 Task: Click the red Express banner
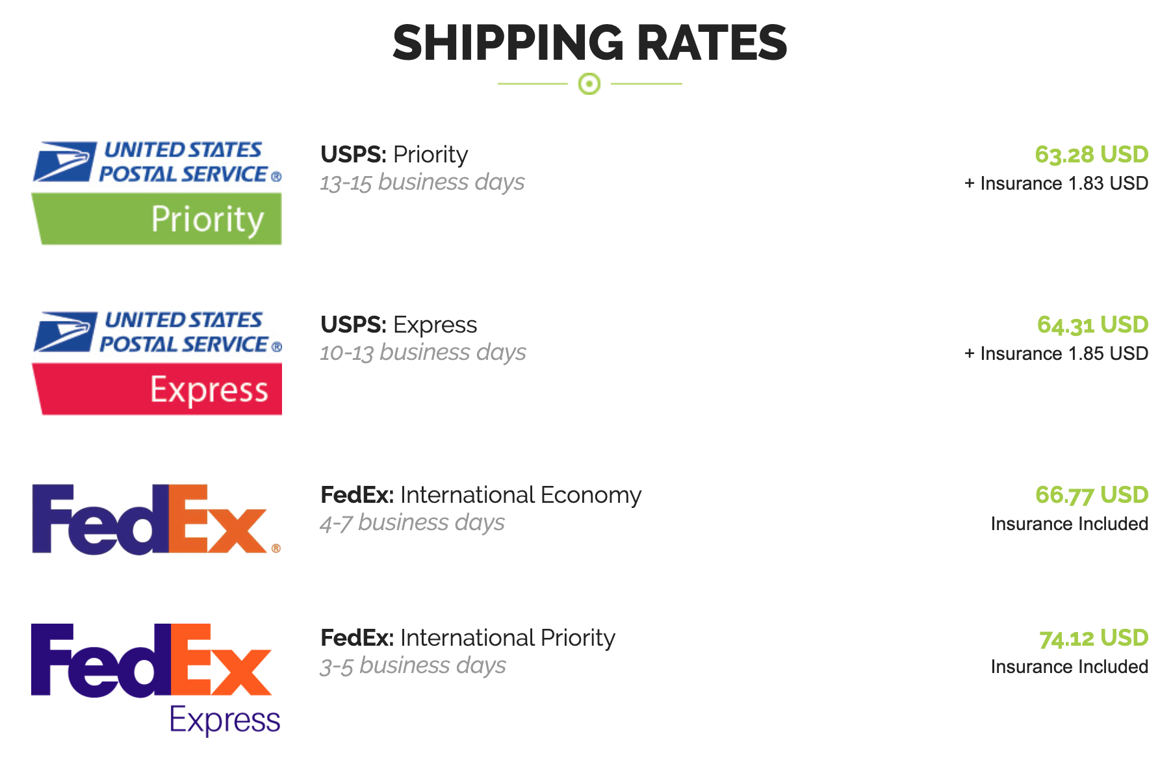click(157, 389)
